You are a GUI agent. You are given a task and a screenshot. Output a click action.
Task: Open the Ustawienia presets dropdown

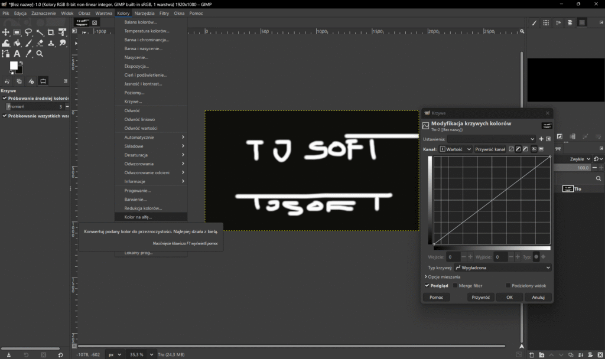[491, 139]
